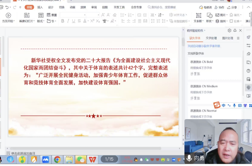
Task: Click the New Slide (新建幻灯片) icon
Action: point(27,15)
